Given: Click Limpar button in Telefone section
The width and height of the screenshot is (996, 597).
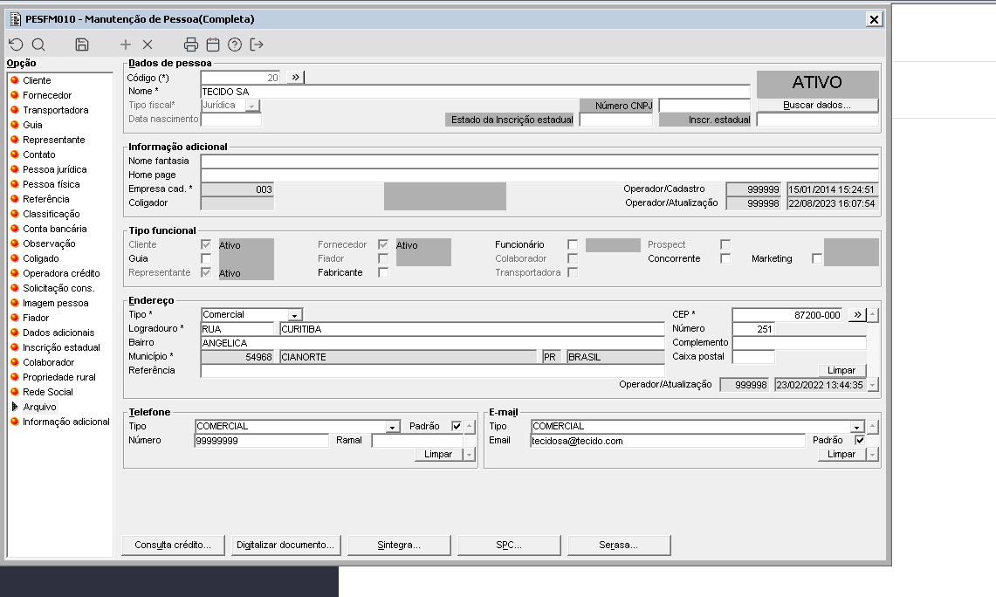Looking at the screenshot, I should coord(438,454).
